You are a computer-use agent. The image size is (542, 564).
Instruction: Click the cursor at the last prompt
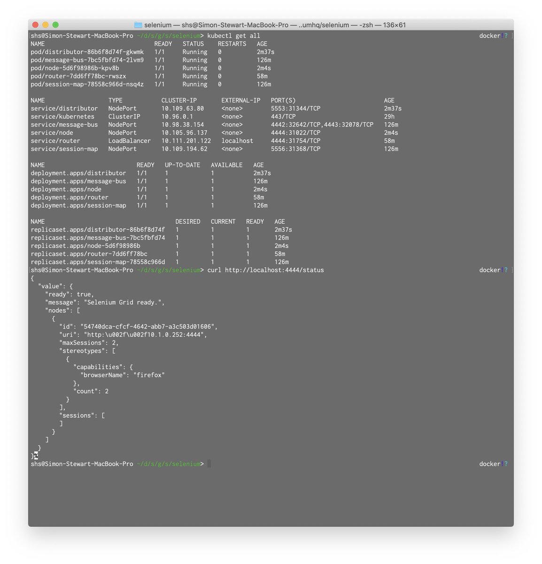[x=209, y=464]
